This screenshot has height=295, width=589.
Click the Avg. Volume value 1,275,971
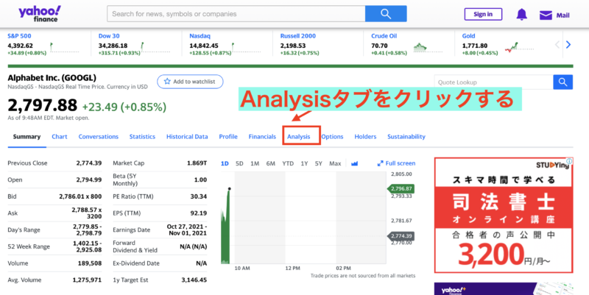tap(87, 280)
